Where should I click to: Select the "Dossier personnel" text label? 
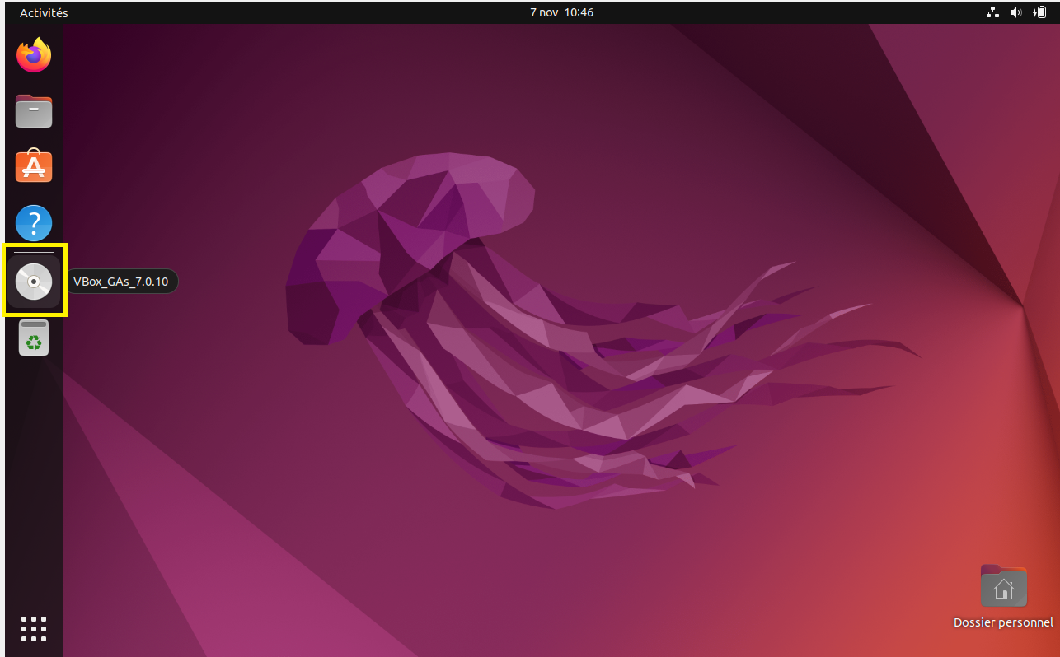1003,623
